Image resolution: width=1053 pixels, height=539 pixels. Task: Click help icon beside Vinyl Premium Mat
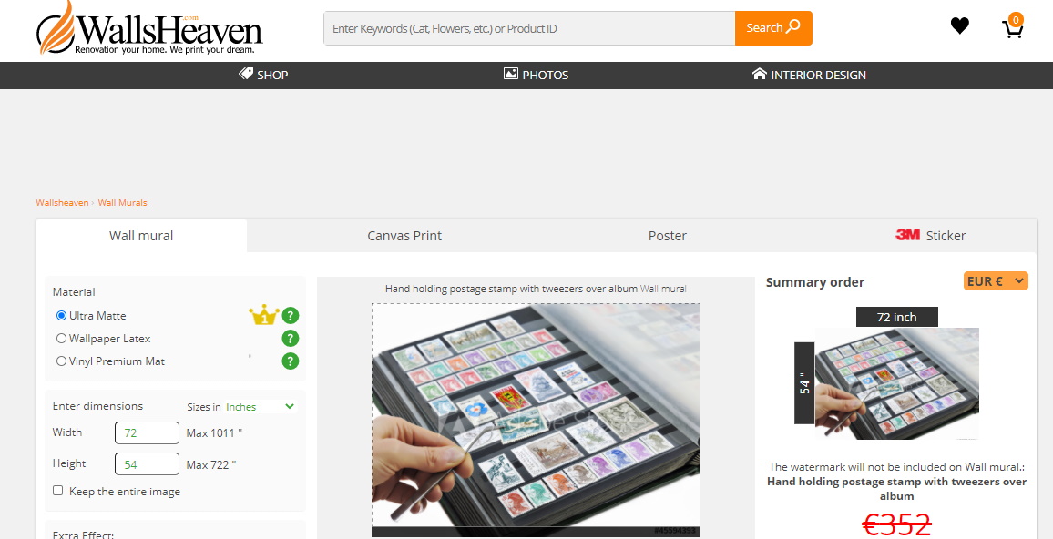(x=290, y=361)
